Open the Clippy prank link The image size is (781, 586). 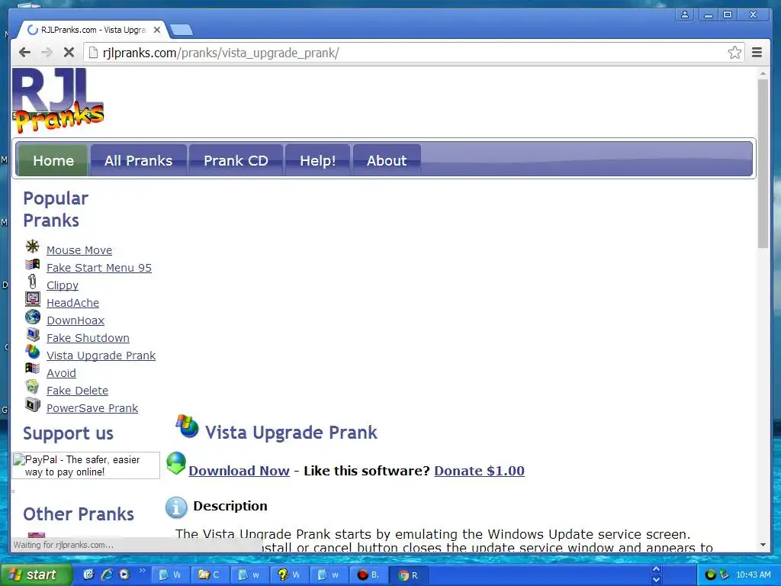(x=63, y=285)
